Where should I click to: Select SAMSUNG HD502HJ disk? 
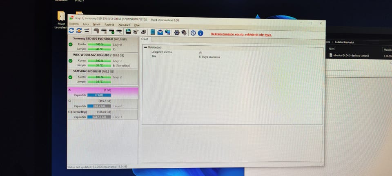[x=102, y=77]
